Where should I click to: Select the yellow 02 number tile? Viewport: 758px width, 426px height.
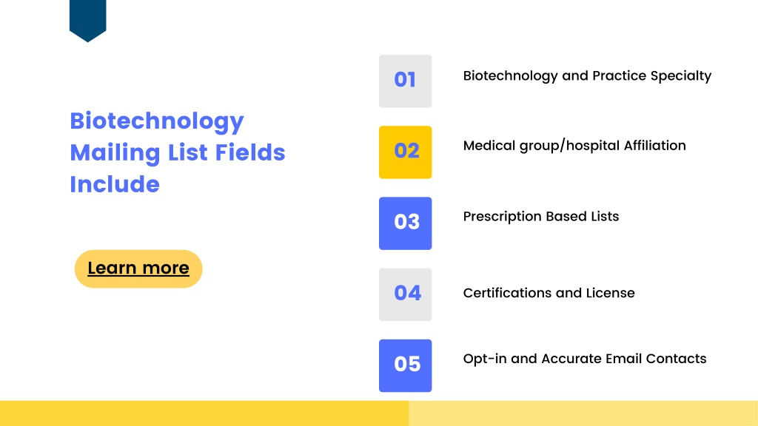[x=405, y=152]
